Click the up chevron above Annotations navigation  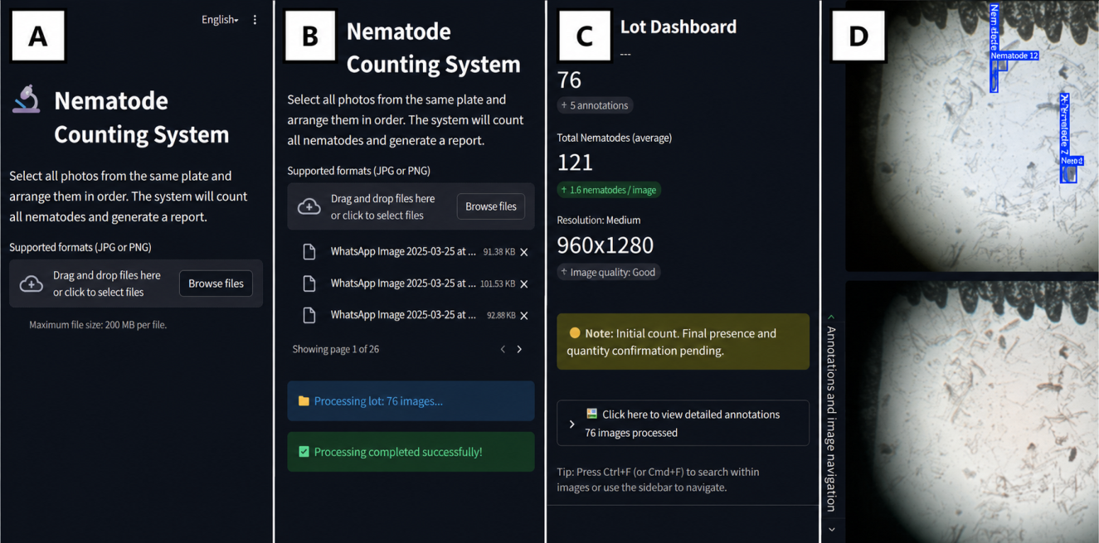click(x=831, y=317)
